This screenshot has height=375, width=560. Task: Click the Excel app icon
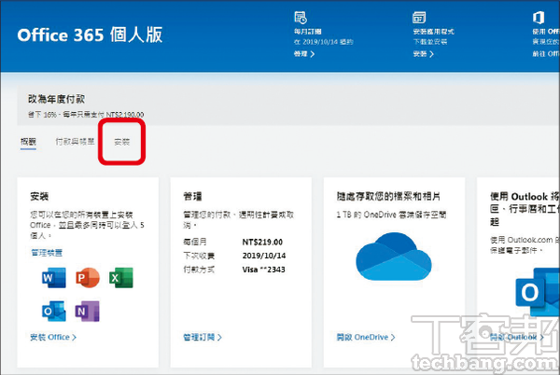tap(121, 278)
